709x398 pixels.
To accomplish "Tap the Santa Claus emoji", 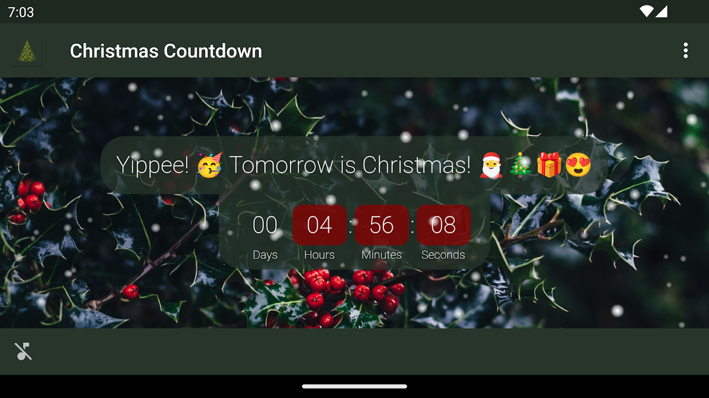I will click(x=491, y=165).
